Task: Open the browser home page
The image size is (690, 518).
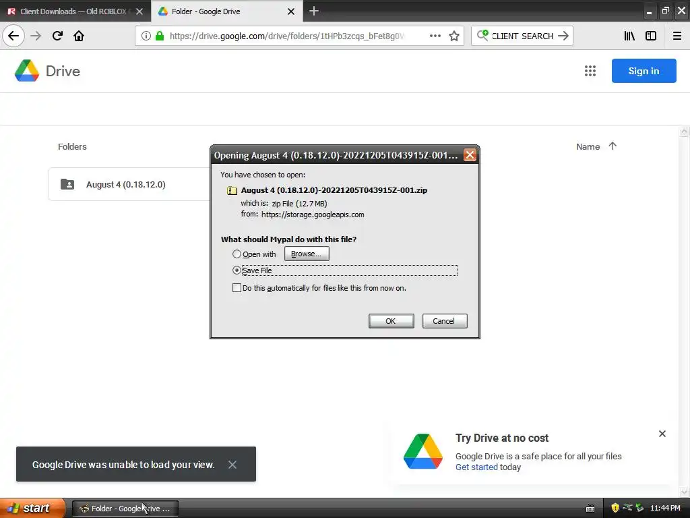Action: click(79, 36)
